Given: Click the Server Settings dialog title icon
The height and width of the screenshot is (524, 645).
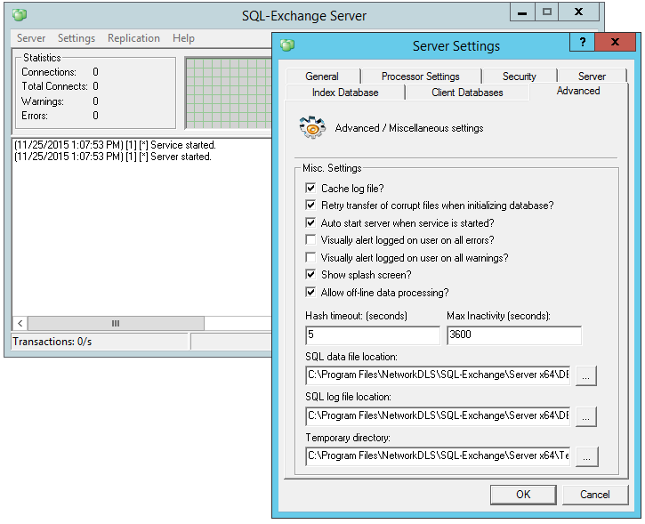Looking at the screenshot, I should [x=287, y=44].
